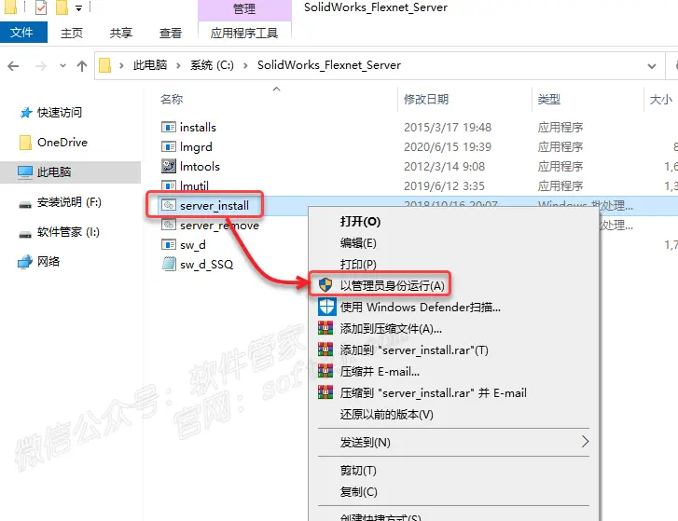Click 系统 (C:) in the address breadcrumb
The image size is (678, 521).
(212, 65)
